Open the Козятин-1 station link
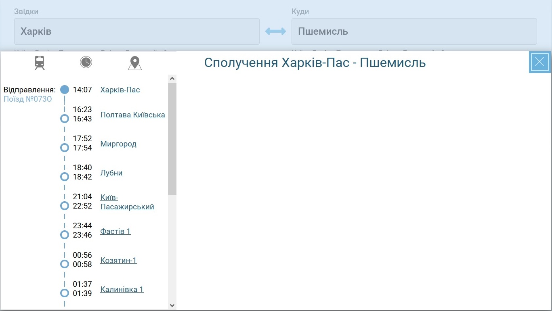 [118, 260]
